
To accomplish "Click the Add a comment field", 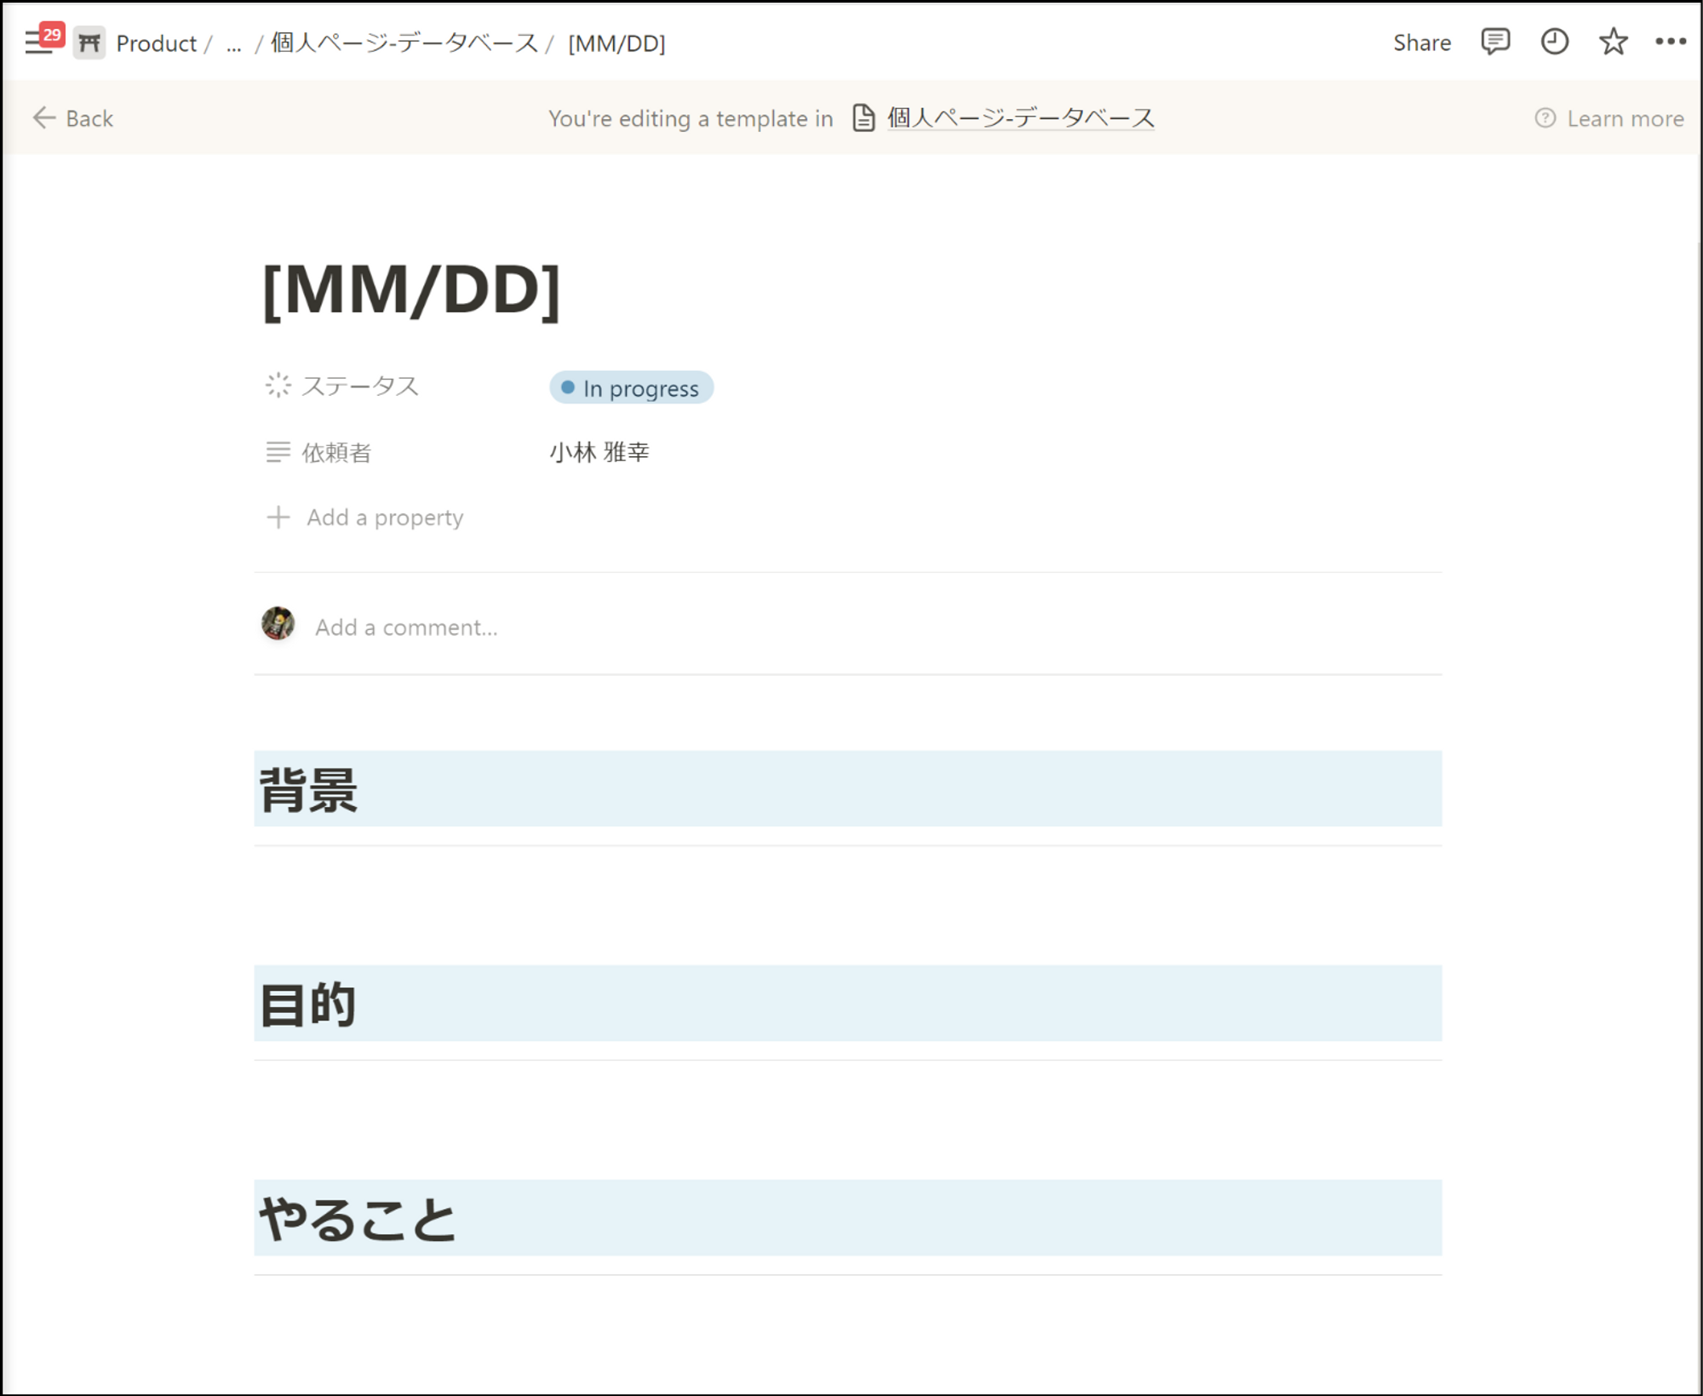I will pyautogui.click(x=406, y=627).
